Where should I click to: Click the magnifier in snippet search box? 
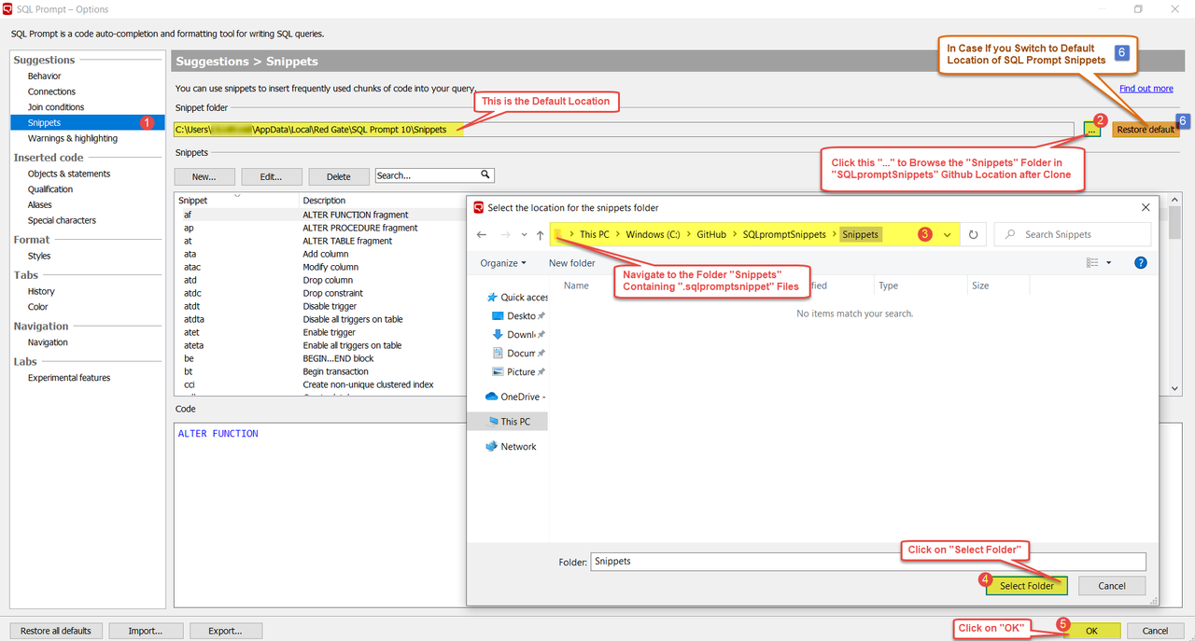tap(485, 174)
